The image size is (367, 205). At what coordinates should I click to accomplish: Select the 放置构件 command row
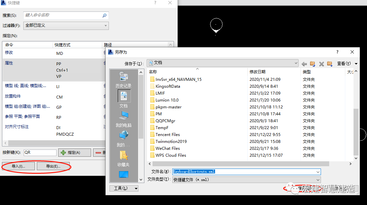(x=54, y=97)
